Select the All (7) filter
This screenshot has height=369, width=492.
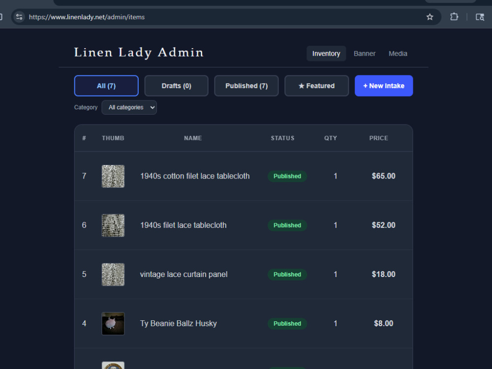click(106, 86)
